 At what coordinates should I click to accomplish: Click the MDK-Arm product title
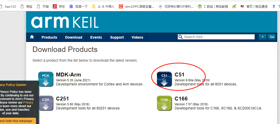click(68, 74)
